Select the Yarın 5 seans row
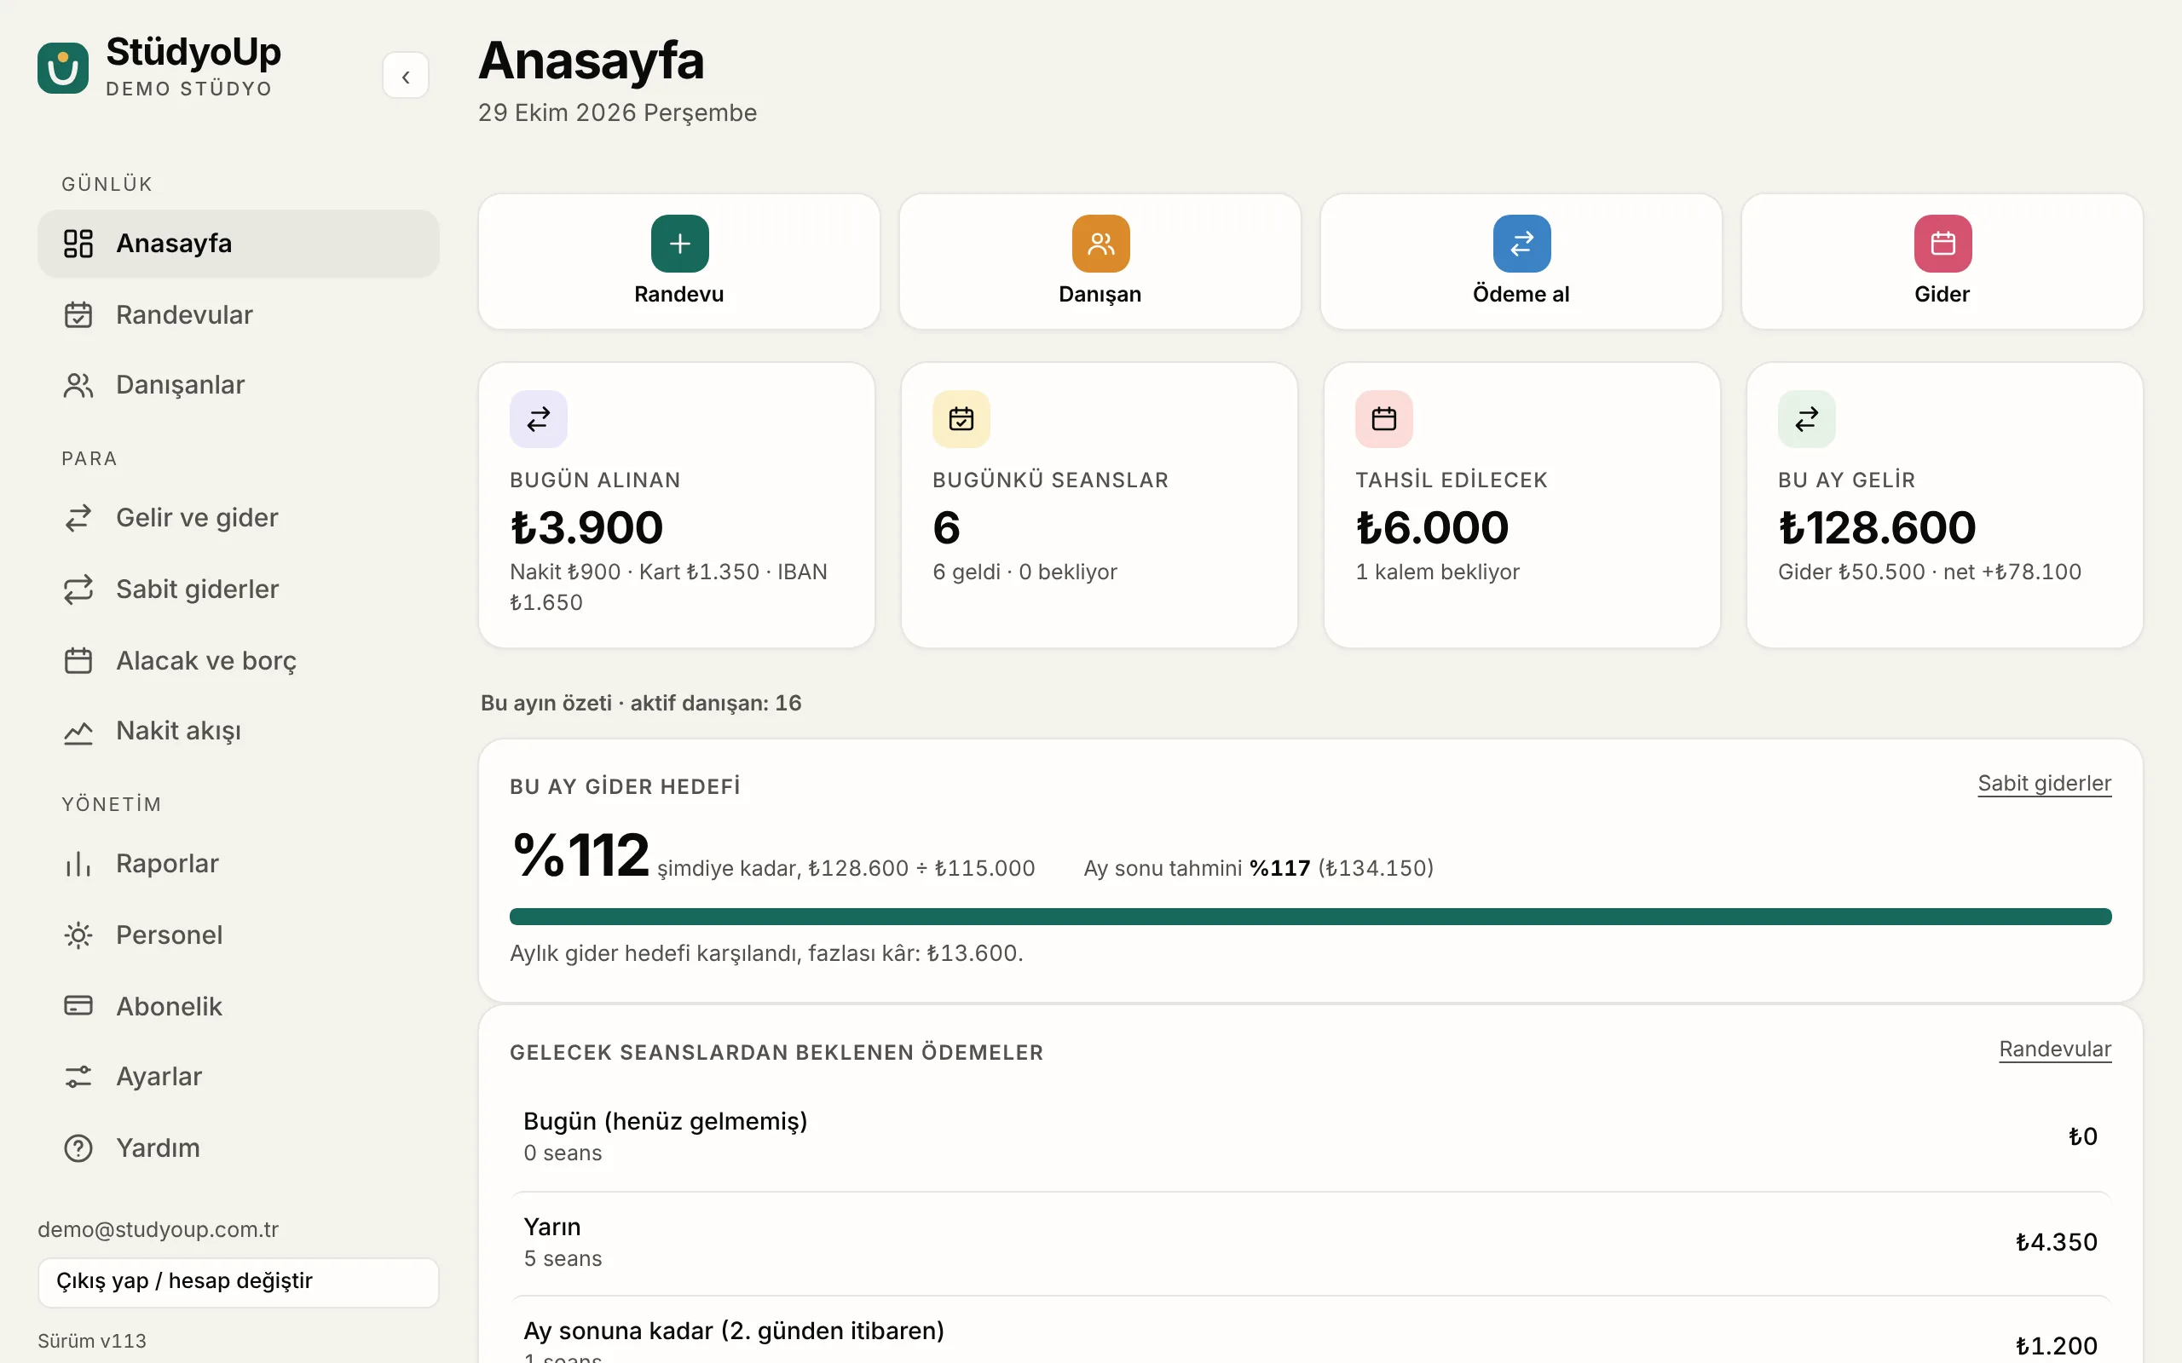 coord(1310,1243)
